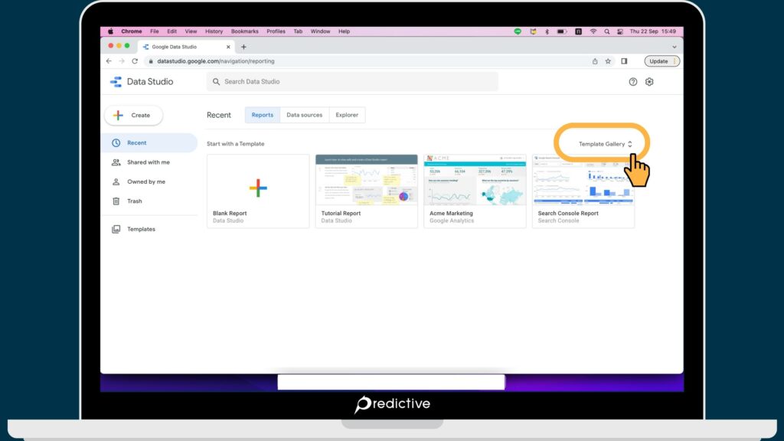
Task: Open Data Studio settings gear icon
Action: (649, 81)
